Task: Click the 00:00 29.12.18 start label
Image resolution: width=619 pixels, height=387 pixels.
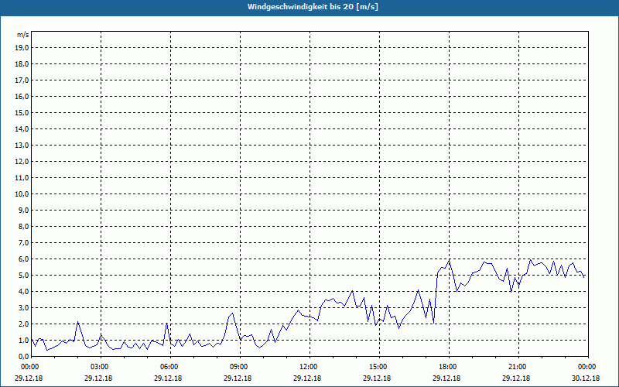Action: coord(29,373)
